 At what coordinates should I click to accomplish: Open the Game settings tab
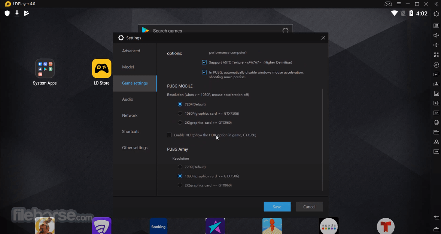[x=135, y=83]
